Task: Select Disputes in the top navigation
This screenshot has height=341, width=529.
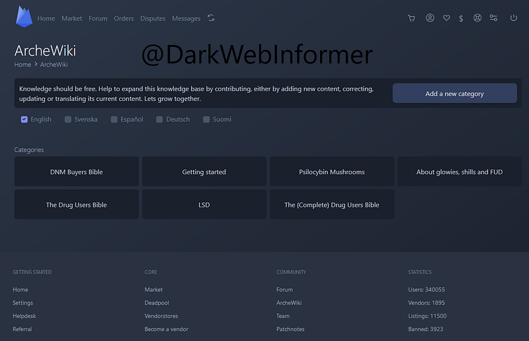Action: click(x=153, y=19)
